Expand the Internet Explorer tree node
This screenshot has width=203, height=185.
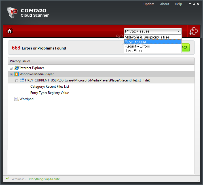pos(11,68)
